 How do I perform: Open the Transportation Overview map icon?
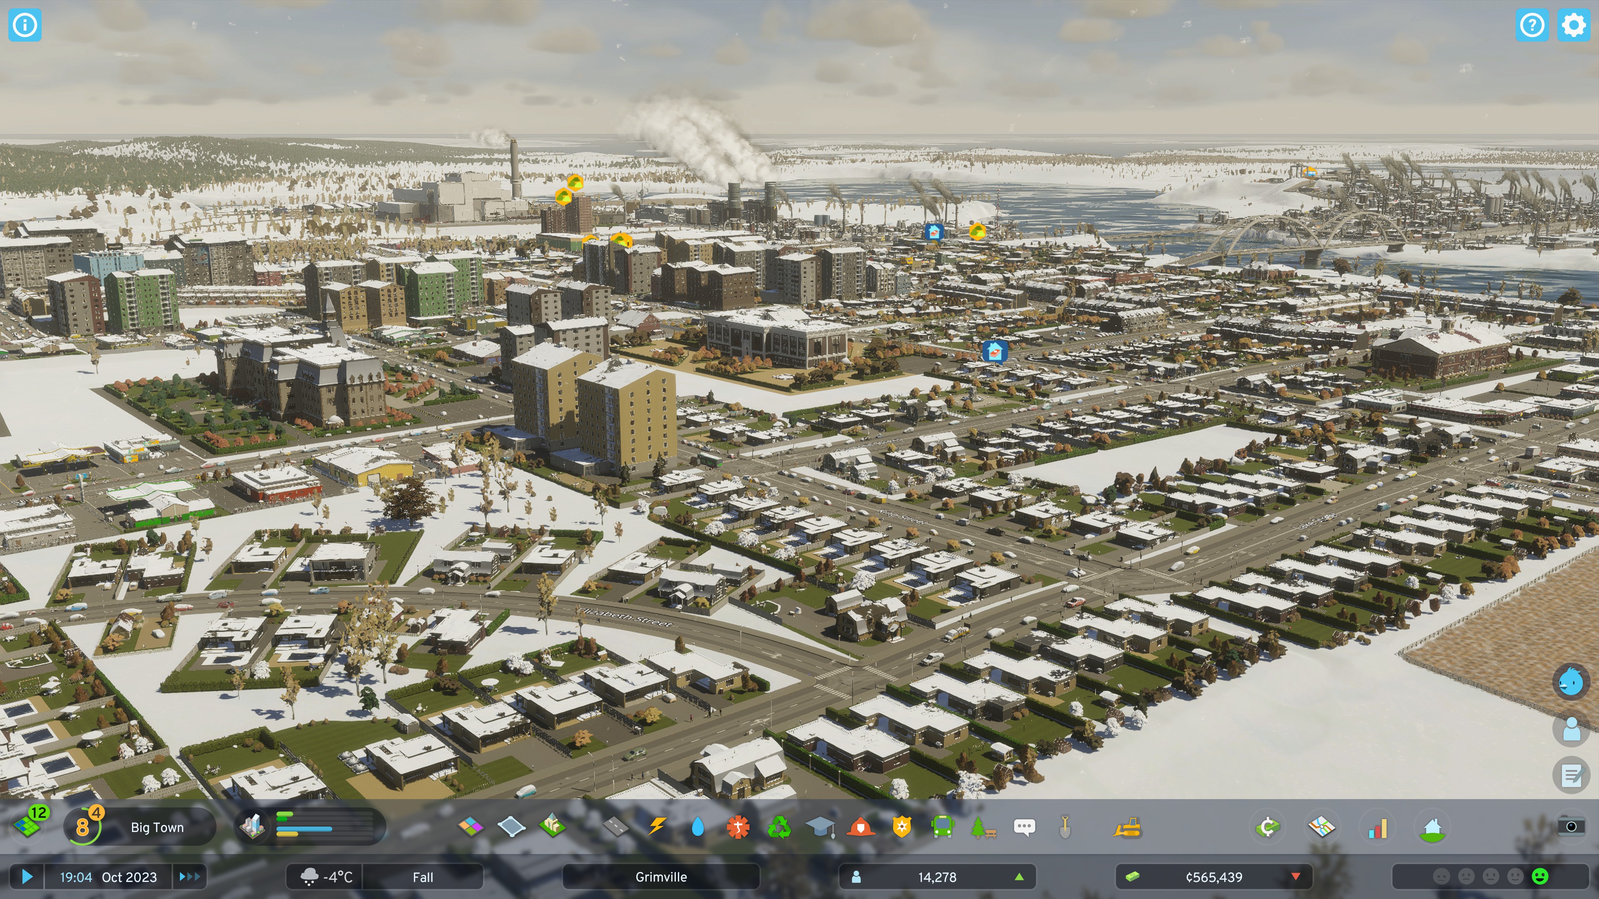1322,827
